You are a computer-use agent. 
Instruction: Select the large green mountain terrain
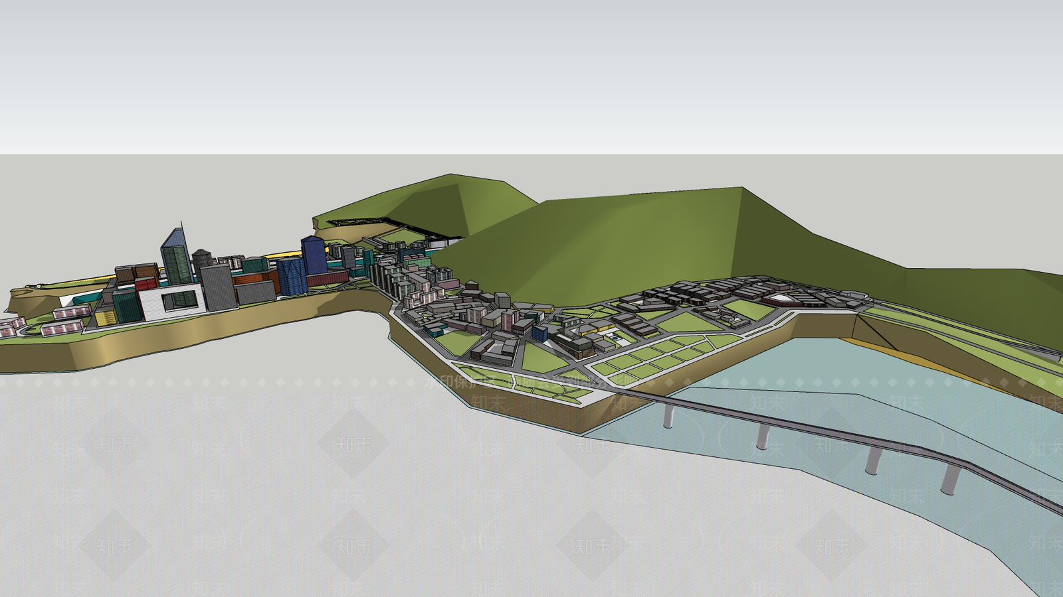tap(664, 245)
